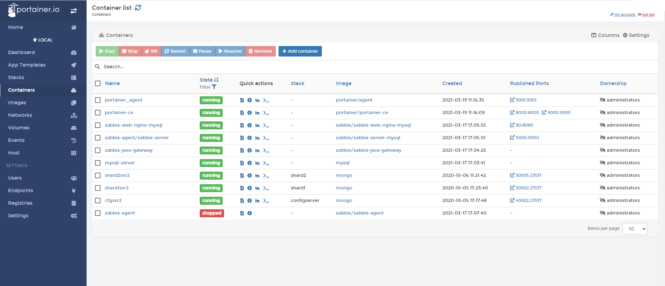Image resolution: width=665 pixels, height=286 pixels.
Task: View stats for shard2svr2
Action: tap(257, 175)
